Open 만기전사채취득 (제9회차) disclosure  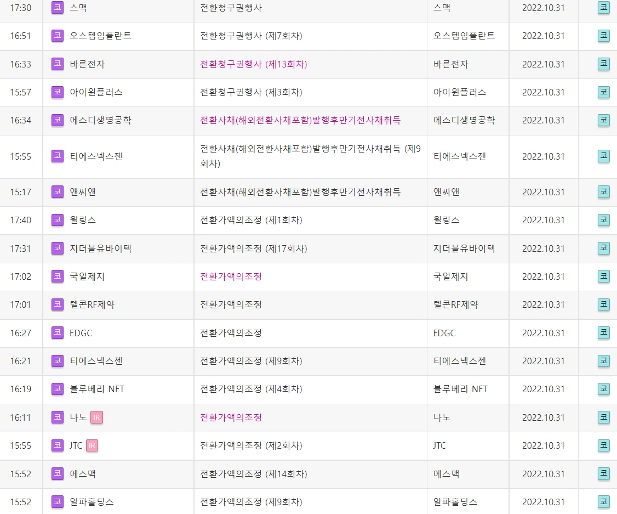pos(311,156)
